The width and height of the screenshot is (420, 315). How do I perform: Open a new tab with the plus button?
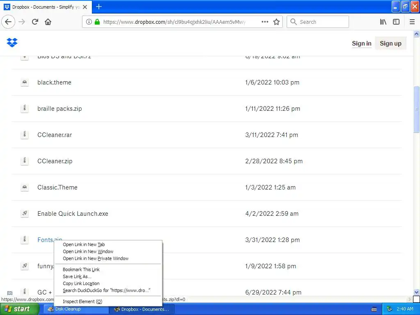coord(99,7)
